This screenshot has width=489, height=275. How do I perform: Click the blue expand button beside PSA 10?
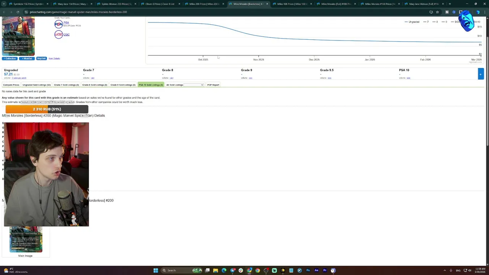tap(481, 74)
